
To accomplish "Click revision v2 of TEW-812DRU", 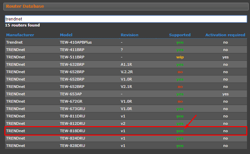I will pyautogui.click(x=123, y=123).
